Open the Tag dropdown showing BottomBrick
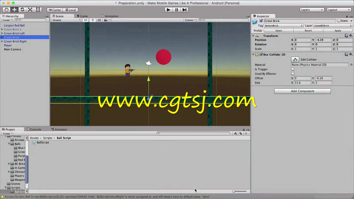 click(x=284, y=26)
